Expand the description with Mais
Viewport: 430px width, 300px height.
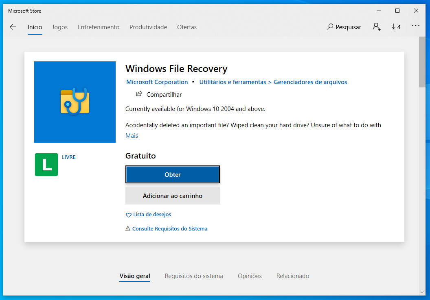132,135
